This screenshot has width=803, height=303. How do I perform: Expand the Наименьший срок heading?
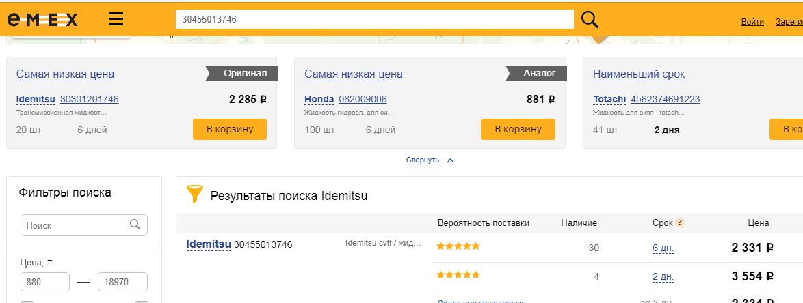pos(638,74)
